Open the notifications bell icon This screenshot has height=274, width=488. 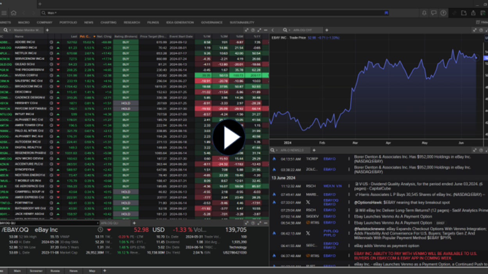[x=424, y=13]
